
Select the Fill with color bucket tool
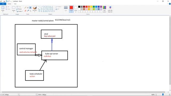pyautogui.click(x=28, y=8)
